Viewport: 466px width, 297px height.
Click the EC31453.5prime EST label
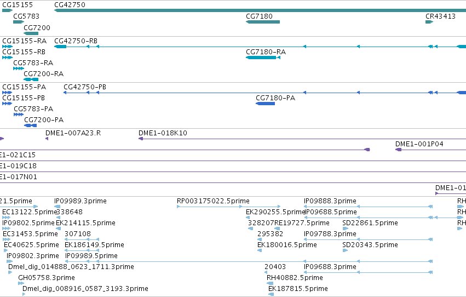pyautogui.click(x=30, y=234)
